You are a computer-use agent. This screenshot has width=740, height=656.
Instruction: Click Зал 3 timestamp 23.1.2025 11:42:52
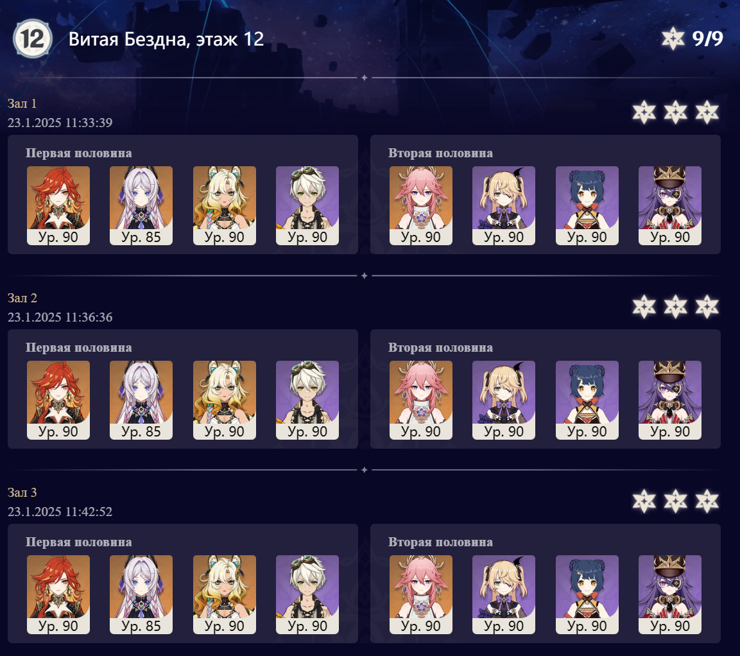click(60, 512)
